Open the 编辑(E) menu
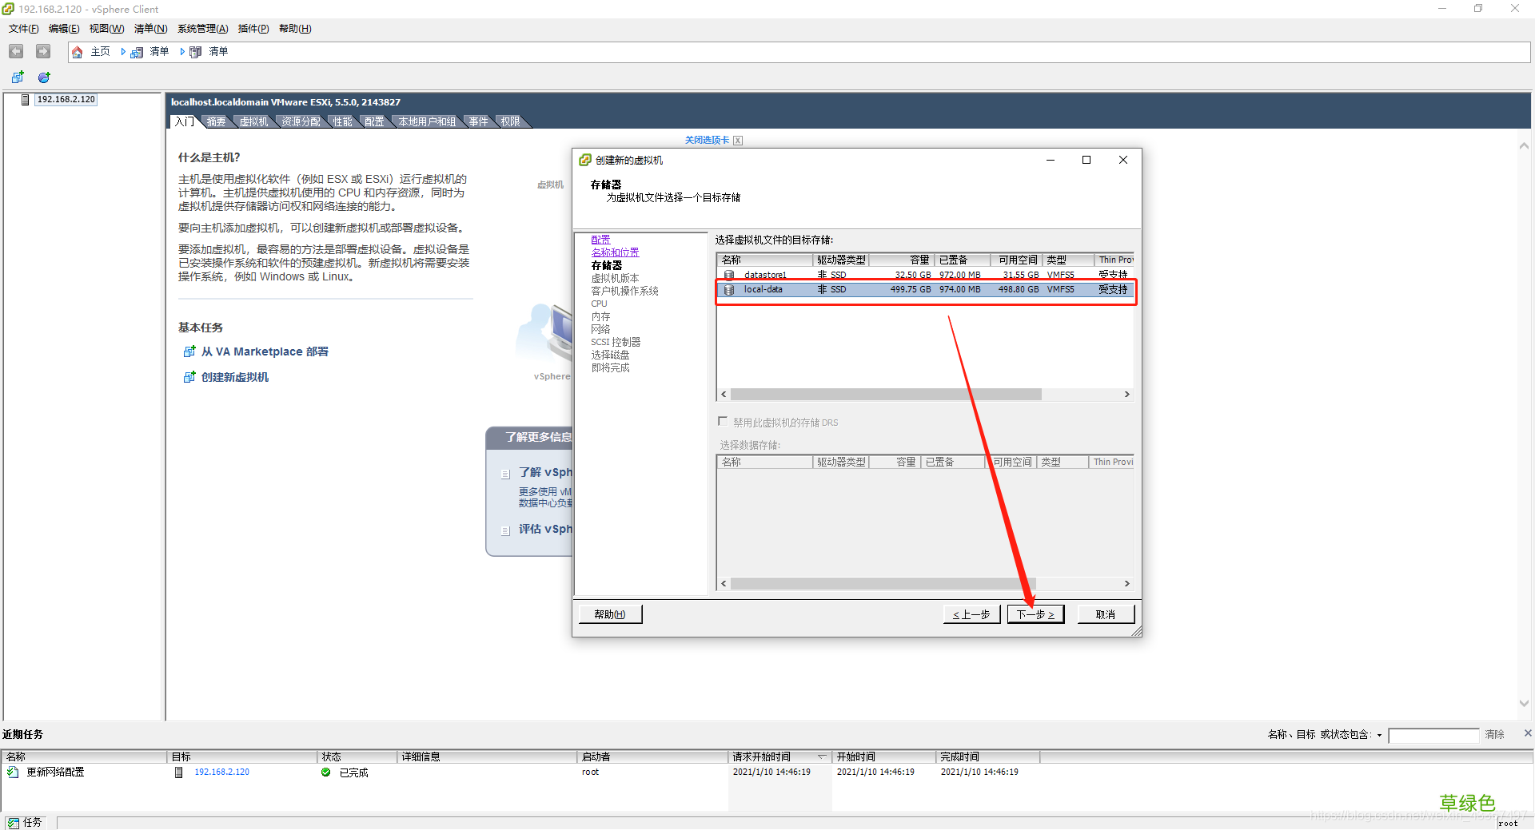 coord(64,29)
